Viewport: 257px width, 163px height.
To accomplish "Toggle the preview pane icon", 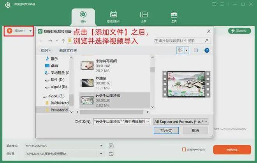I will (x=196, y=50).
